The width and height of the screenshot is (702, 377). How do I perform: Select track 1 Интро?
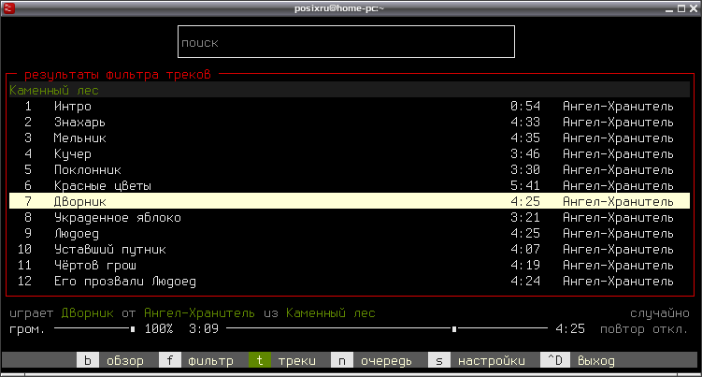[350, 107]
